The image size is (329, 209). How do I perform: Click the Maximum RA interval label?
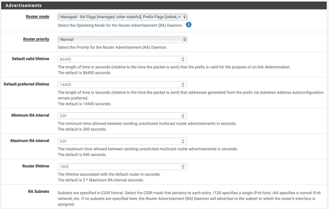tap(30, 141)
